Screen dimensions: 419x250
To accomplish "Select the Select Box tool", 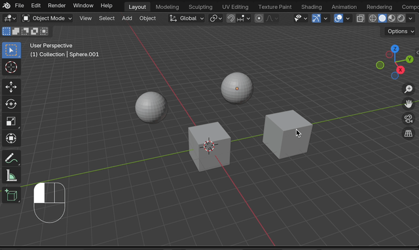I will [11, 50].
